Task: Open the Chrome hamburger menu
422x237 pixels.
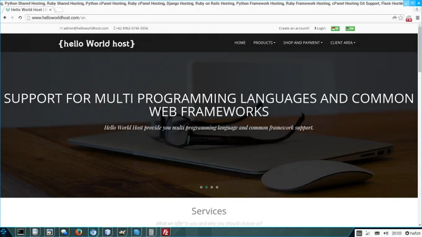Action: point(418,18)
